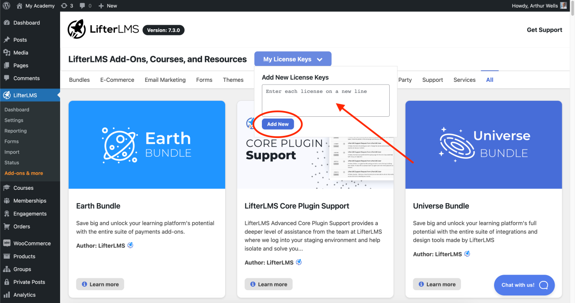Click the Engagements award icon

pyautogui.click(x=7, y=214)
